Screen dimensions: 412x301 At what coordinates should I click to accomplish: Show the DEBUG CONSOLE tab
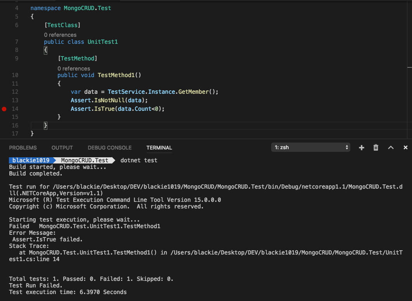109,148
